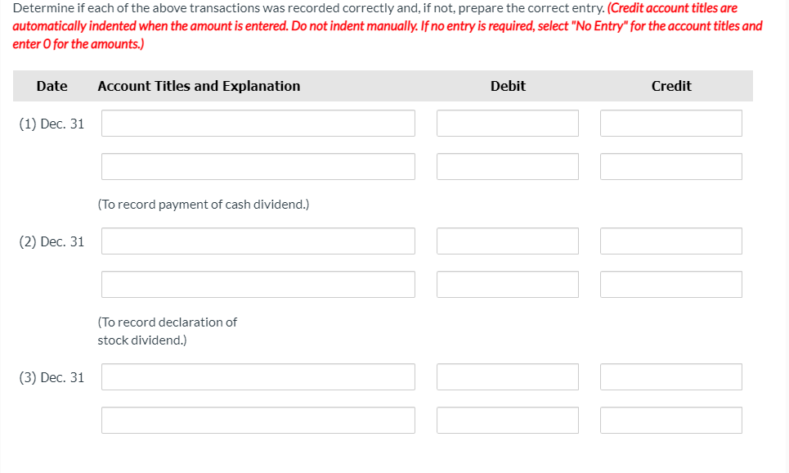Click the Credit column header
Screen dimensions: 789x473
pos(670,85)
